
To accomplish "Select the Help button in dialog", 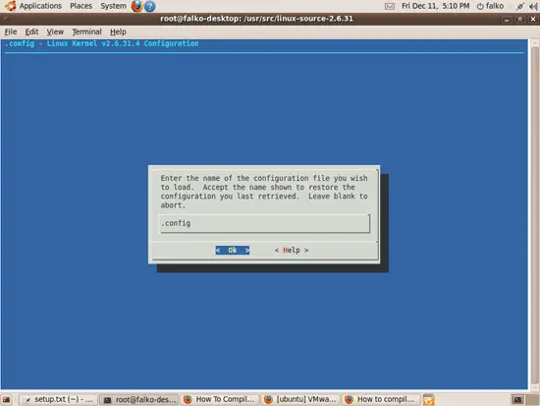I will [292, 250].
